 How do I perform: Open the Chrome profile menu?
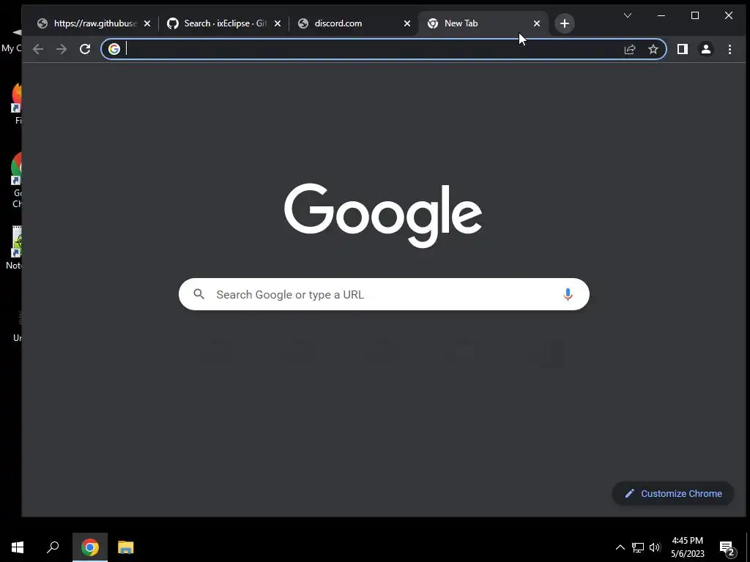705,49
